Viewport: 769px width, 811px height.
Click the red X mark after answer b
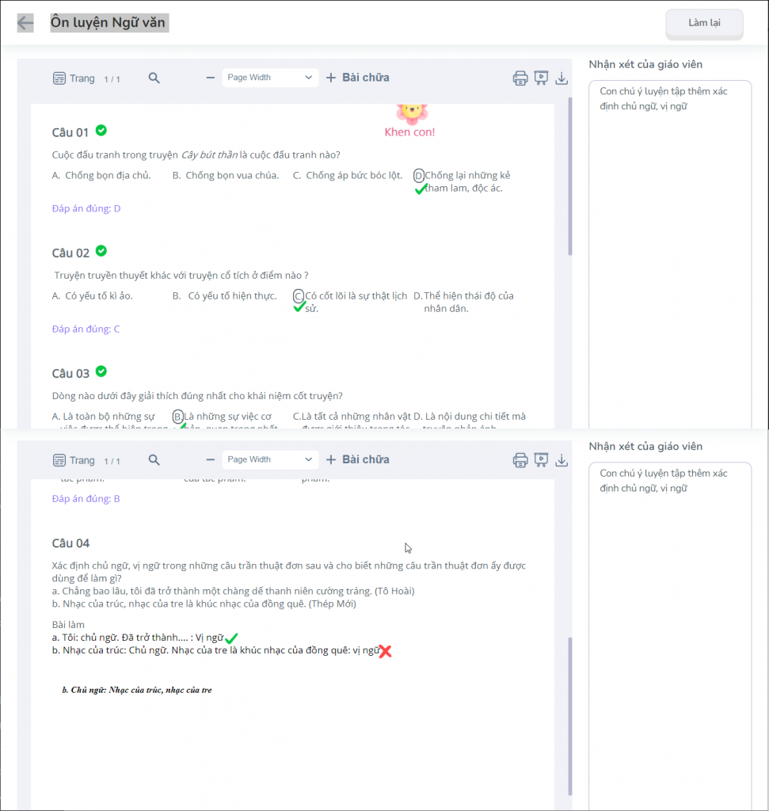click(x=385, y=651)
